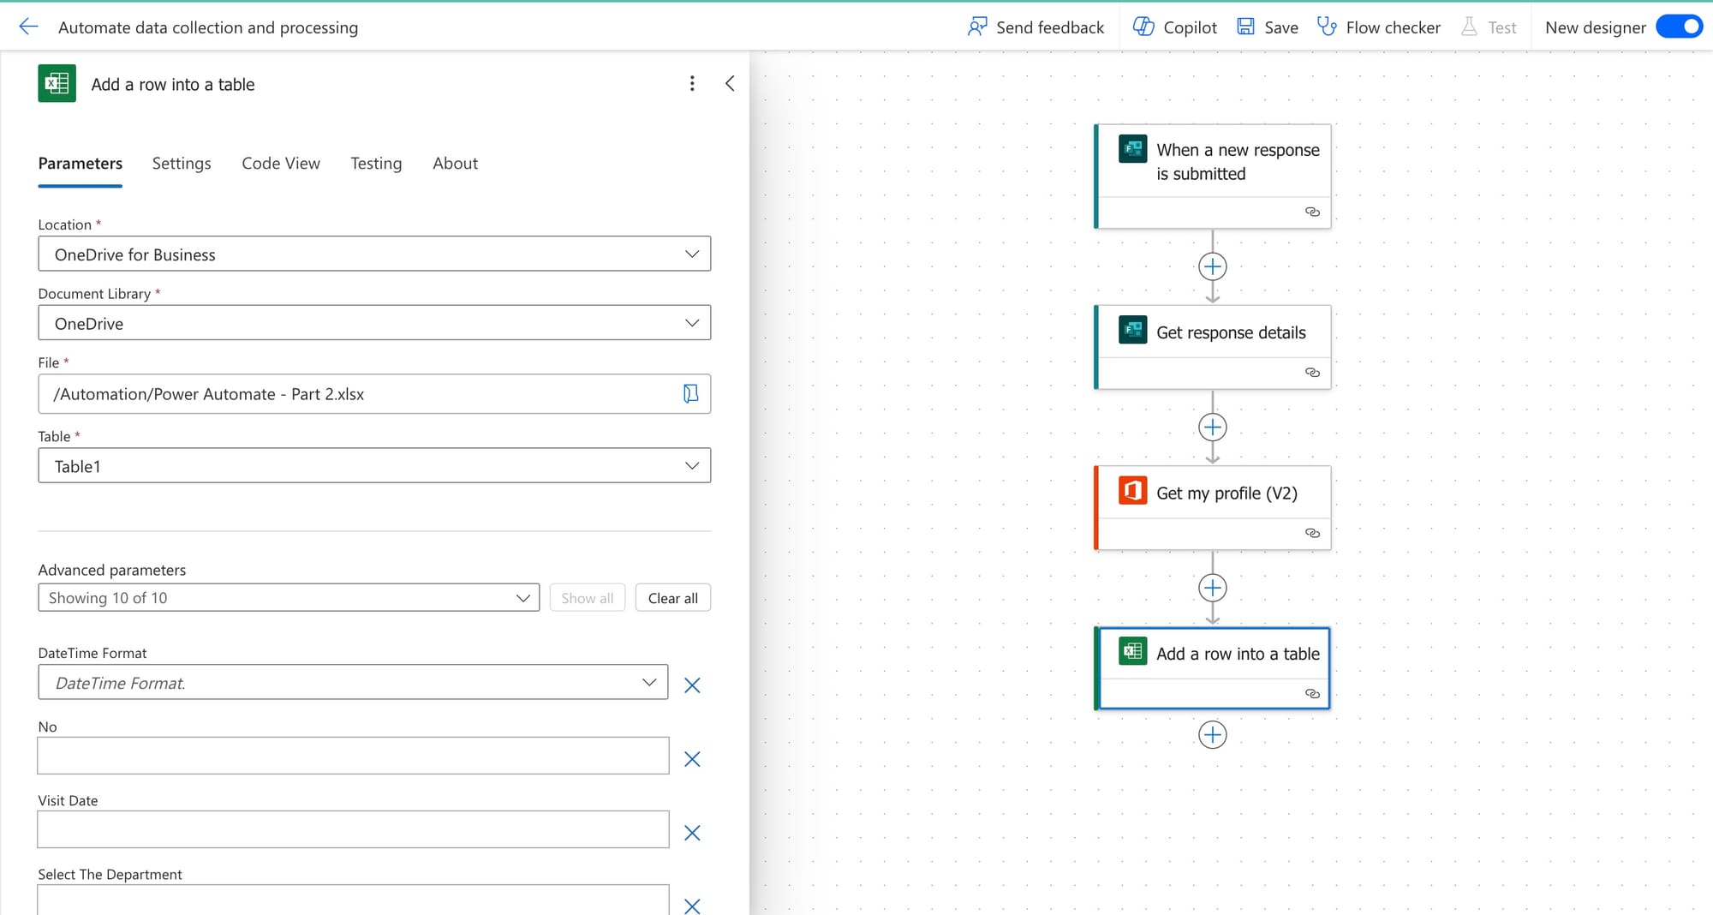Click the Visit Date input field
The height and width of the screenshot is (915, 1713).
point(353,829)
